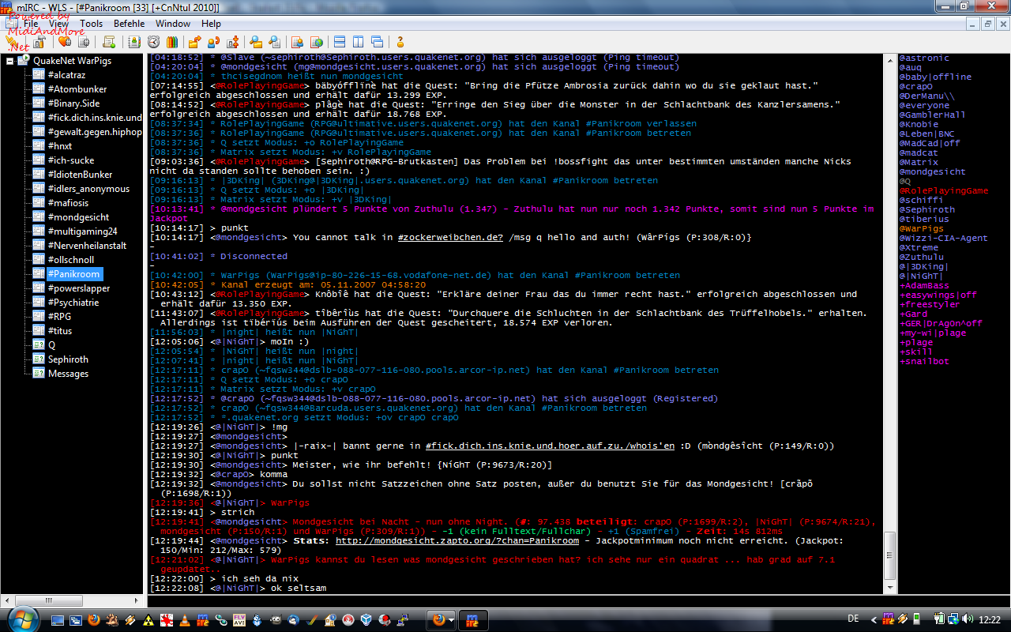Image resolution: width=1011 pixels, height=632 pixels.
Task: Click the About mIRC toolbar icon
Action: 400,42
